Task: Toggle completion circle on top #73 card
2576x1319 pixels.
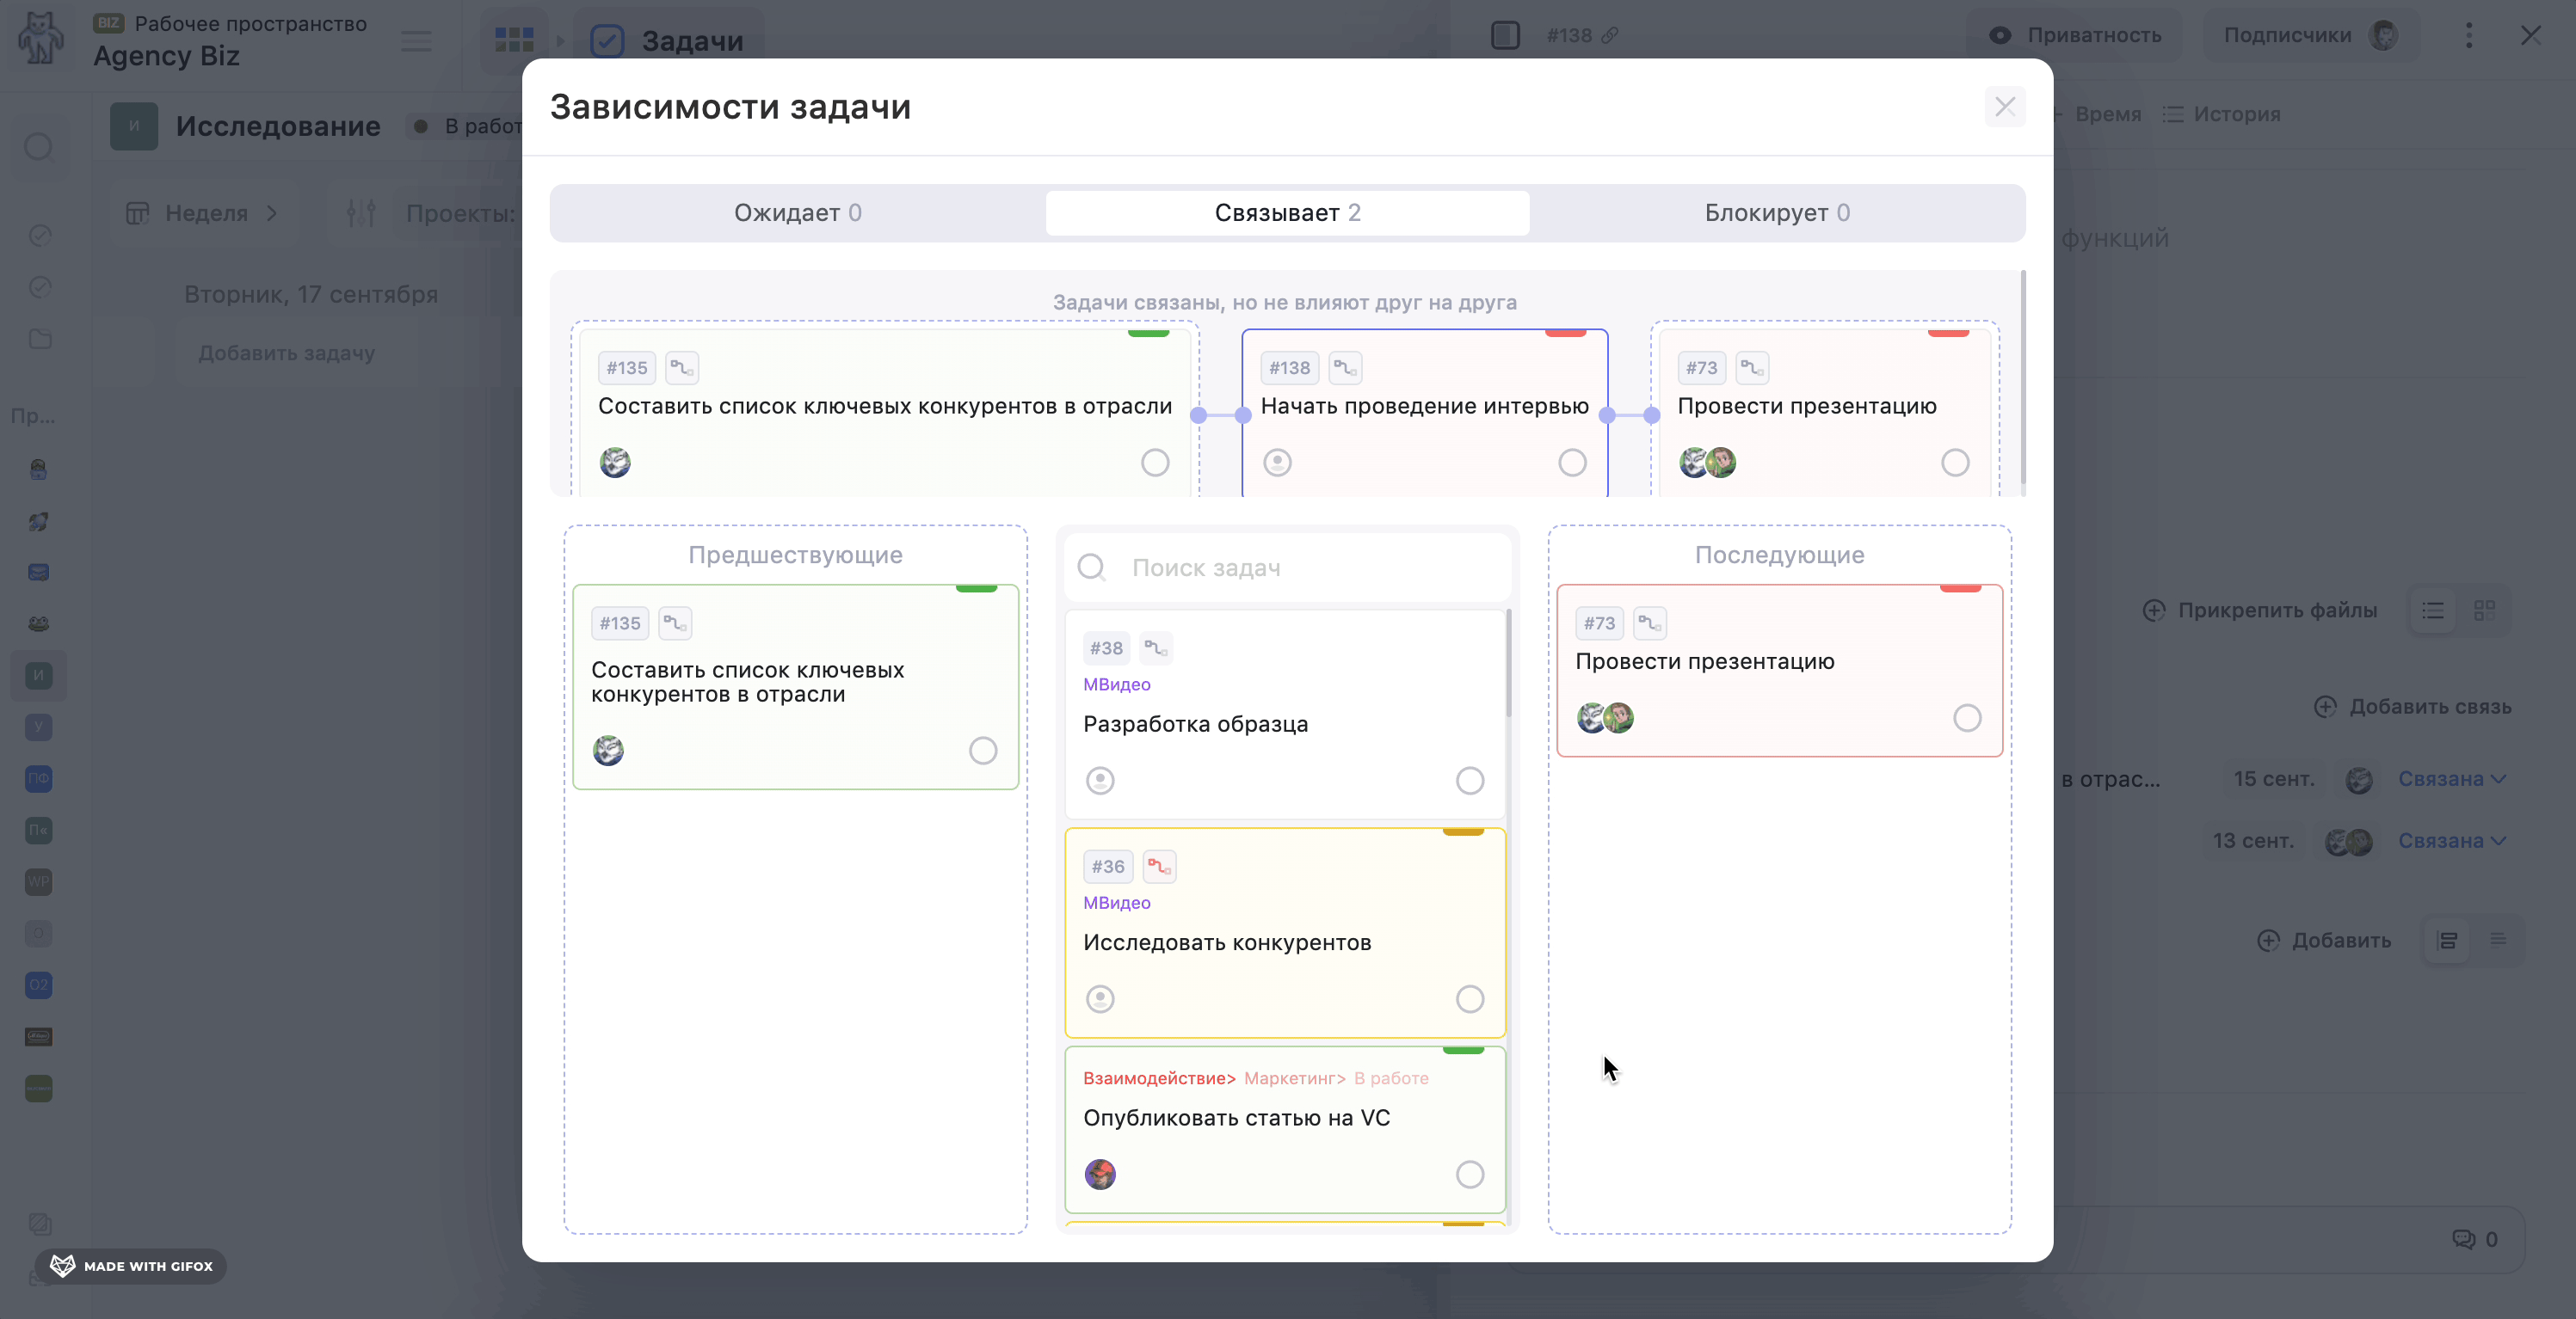Action: 1955,463
